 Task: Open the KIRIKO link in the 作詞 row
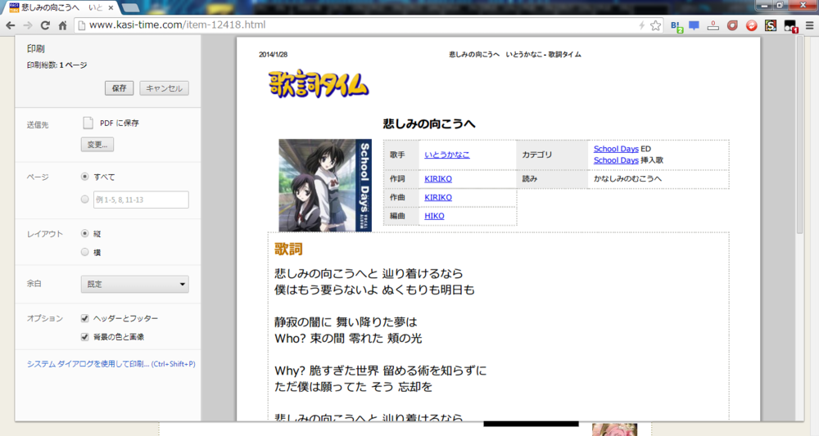tap(437, 179)
